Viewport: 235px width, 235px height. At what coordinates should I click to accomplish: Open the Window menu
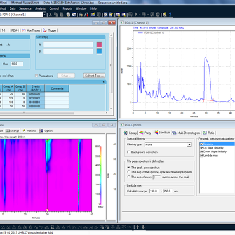(81, 8)
